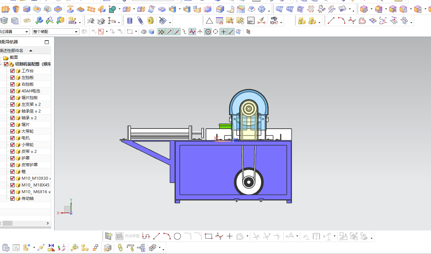This screenshot has height=254, width=431.
Task: Select the Point tool in sketch toolbar
Action: [229, 236]
